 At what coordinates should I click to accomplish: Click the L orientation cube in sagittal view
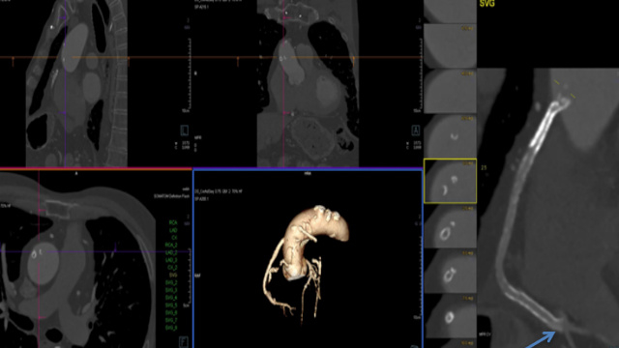[185, 130]
